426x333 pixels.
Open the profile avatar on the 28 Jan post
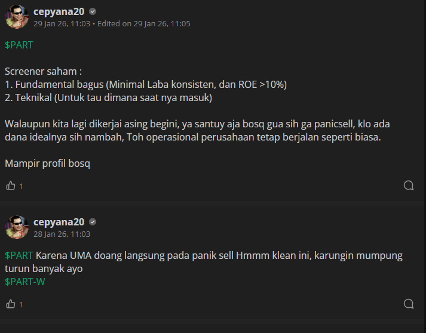[x=17, y=227]
